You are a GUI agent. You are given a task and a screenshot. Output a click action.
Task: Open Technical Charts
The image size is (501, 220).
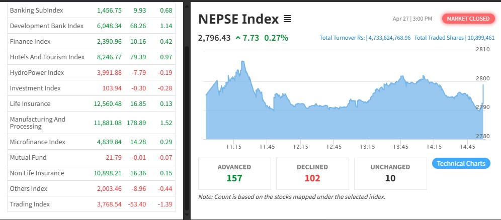(461, 163)
